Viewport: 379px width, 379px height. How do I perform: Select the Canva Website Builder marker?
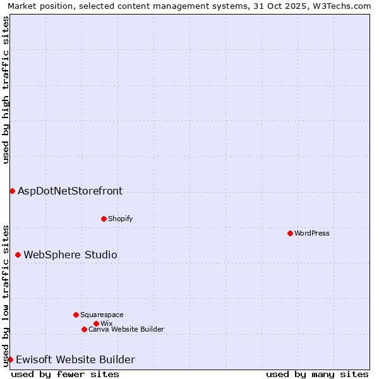(84, 329)
